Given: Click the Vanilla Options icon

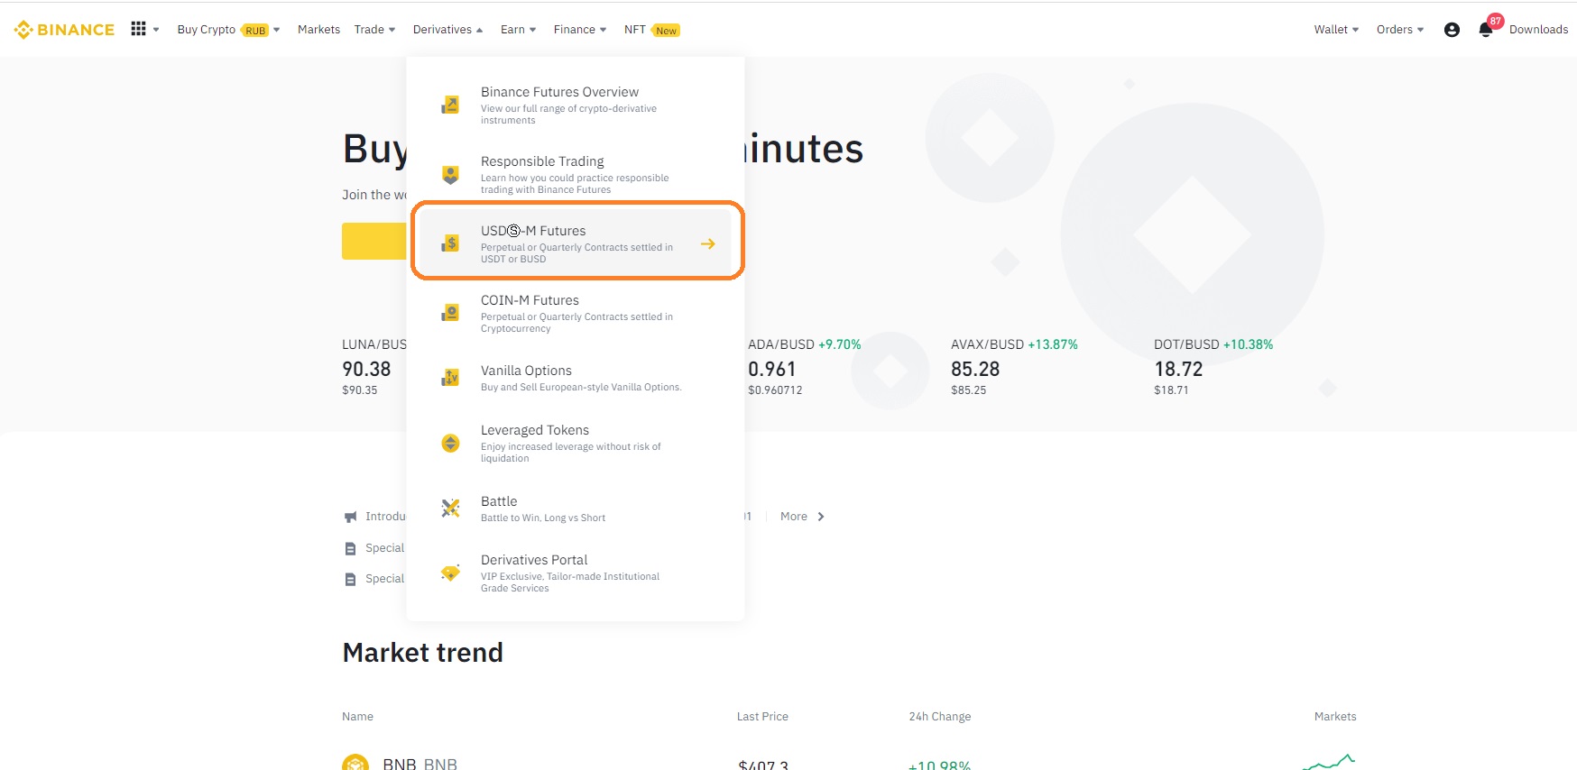Looking at the screenshot, I should click(x=450, y=378).
